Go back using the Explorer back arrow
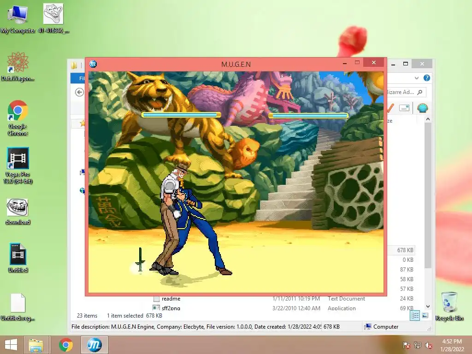472x354 pixels. [x=79, y=92]
